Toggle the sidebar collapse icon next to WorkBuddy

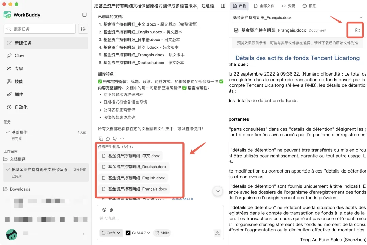tap(84, 15)
